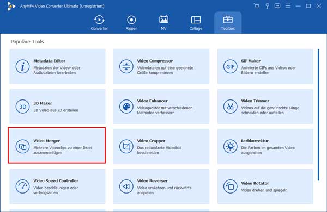Open the shopping cart icon

click(257, 6)
